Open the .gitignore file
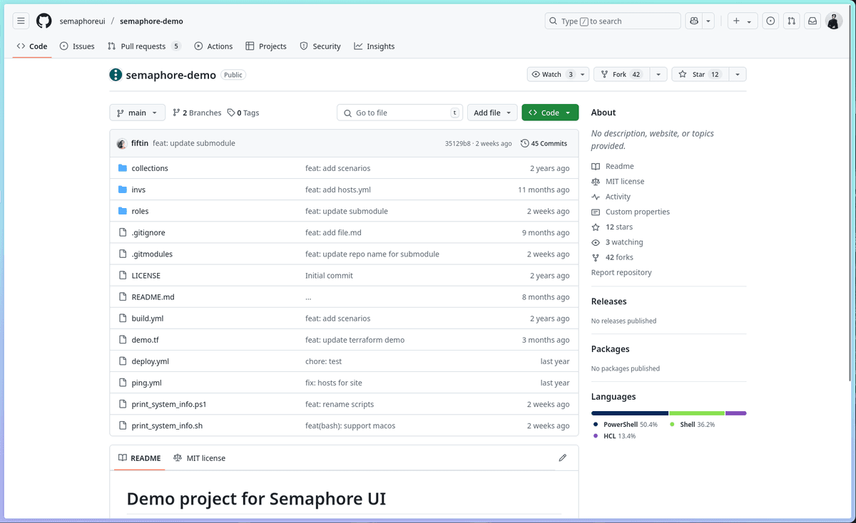 (x=148, y=232)
